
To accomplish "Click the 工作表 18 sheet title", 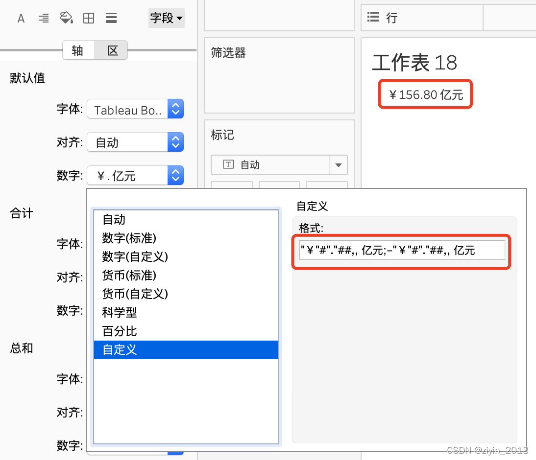I will tap(414, 63).
